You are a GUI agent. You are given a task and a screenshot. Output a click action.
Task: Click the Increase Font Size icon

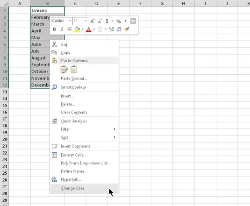pos(93,21)
